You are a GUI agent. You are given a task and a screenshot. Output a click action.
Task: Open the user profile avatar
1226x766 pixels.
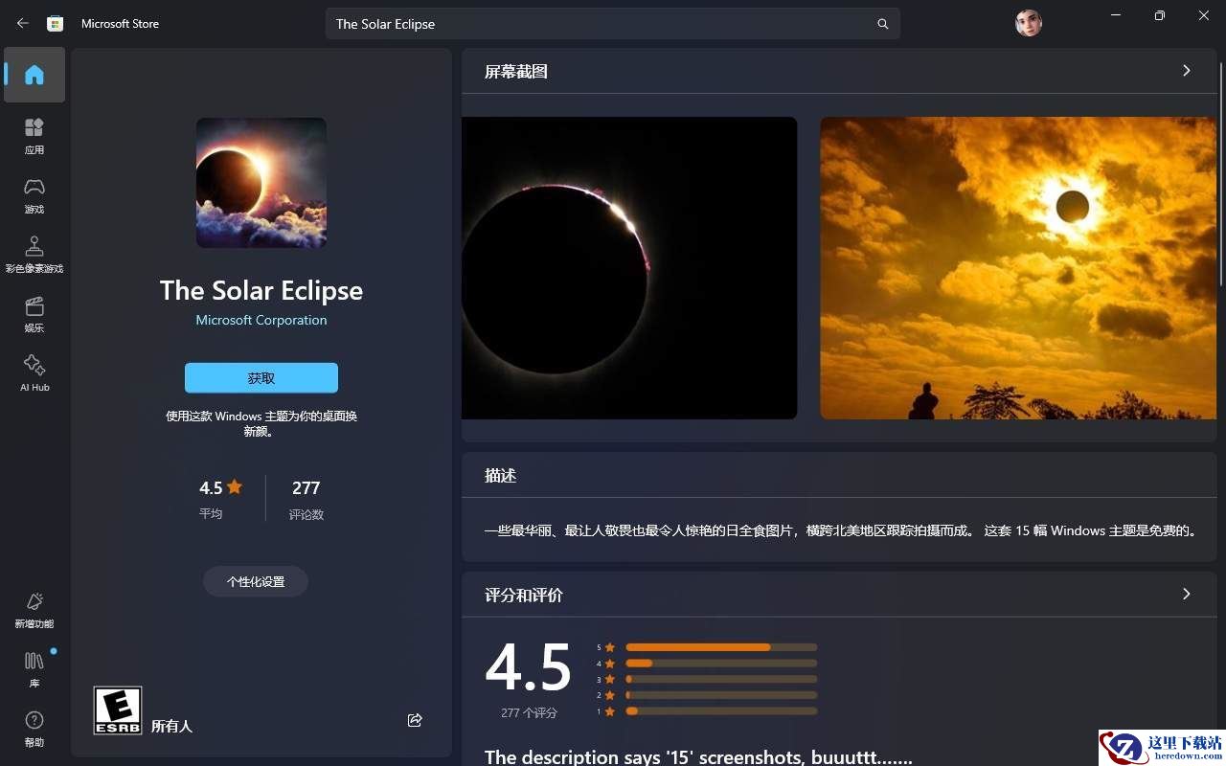(x=1028, y=23)
